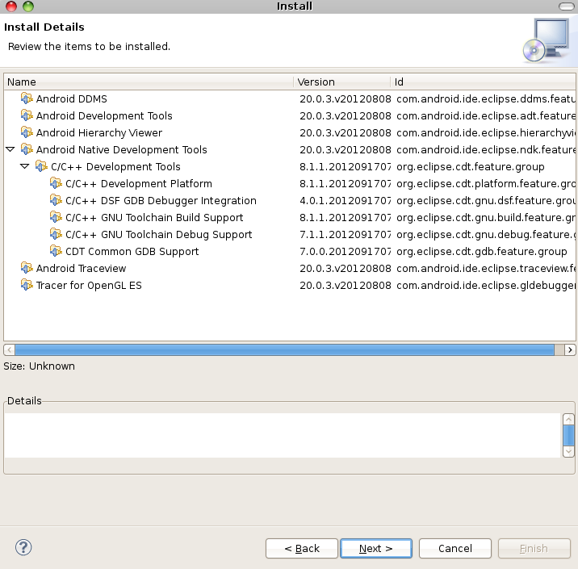Click the C/C++ Development Platform feature icon
Image resolution: width=578 pixels, height=569 pixels.
click(56, 183)
